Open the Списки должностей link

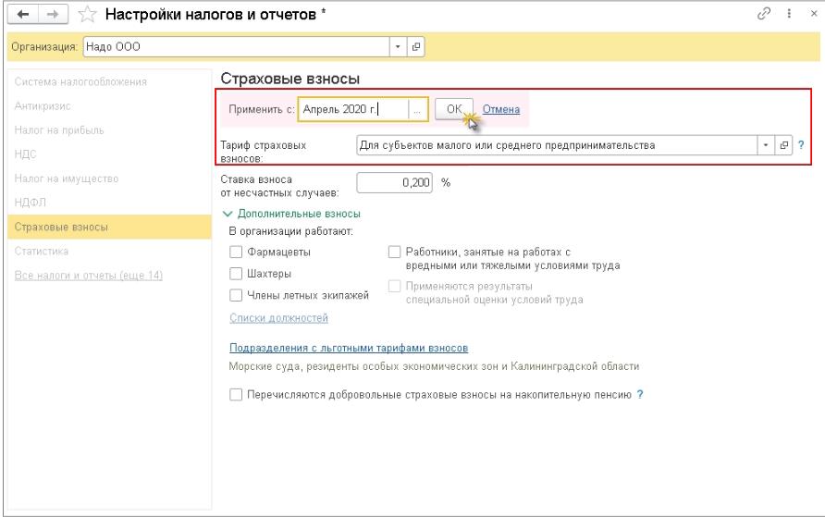[x=279, y=317]
